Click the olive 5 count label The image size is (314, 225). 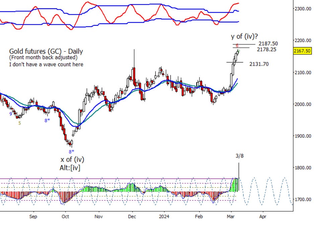[x=19, y=123]
